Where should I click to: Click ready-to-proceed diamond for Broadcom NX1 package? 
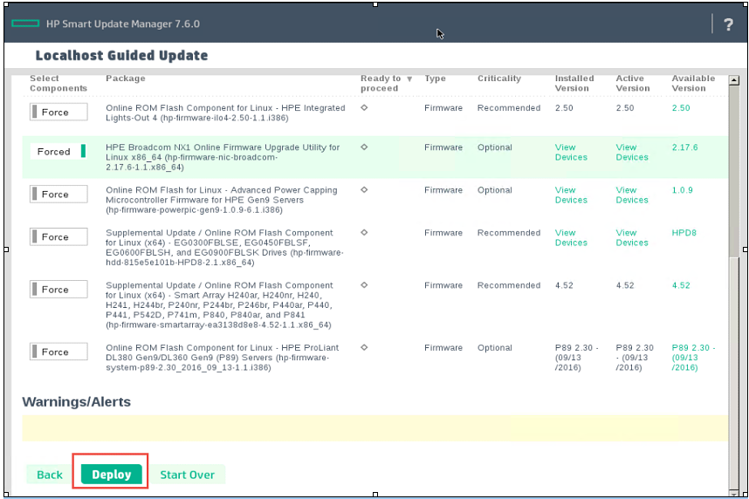pyautogui.click(x=364, y=147)
